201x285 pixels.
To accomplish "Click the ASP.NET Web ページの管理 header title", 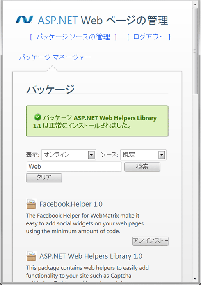I will click(x=103, y=20).
